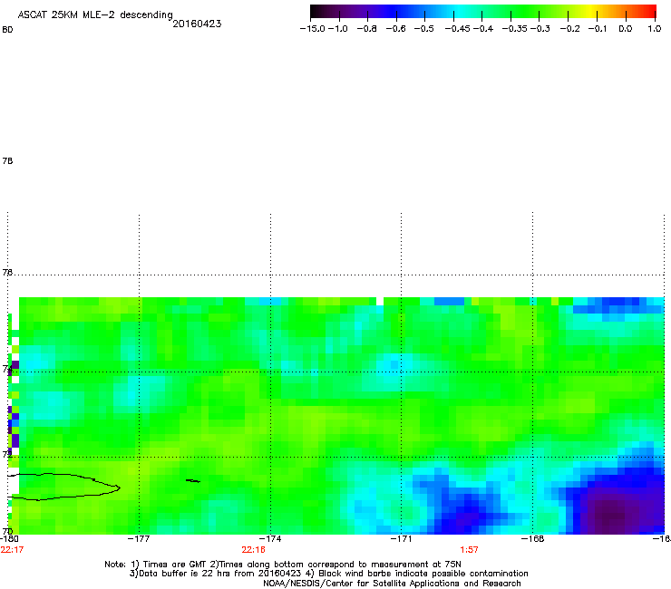Click the -0.45 color scale label
The height and width of the screenshot is (589, 671).
coord(458,29)
